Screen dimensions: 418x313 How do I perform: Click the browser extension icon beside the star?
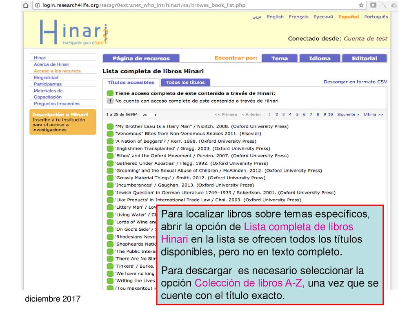tap(373, 5)
